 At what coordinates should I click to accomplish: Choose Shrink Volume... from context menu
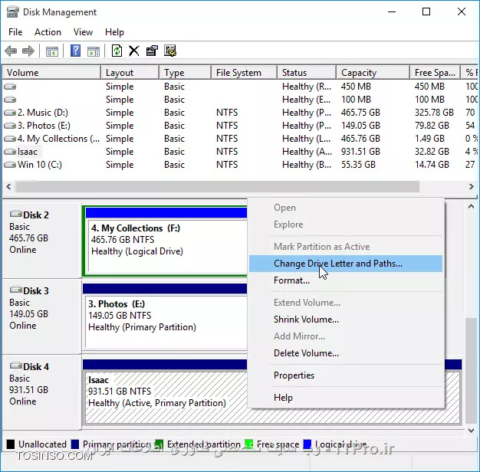click(346, 320)
